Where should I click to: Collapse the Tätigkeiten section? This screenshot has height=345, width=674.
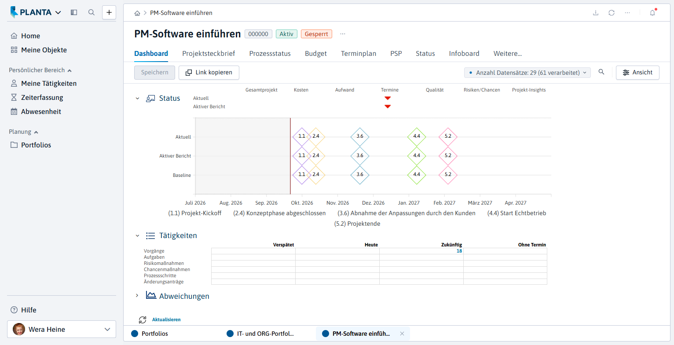pos(137,235)
